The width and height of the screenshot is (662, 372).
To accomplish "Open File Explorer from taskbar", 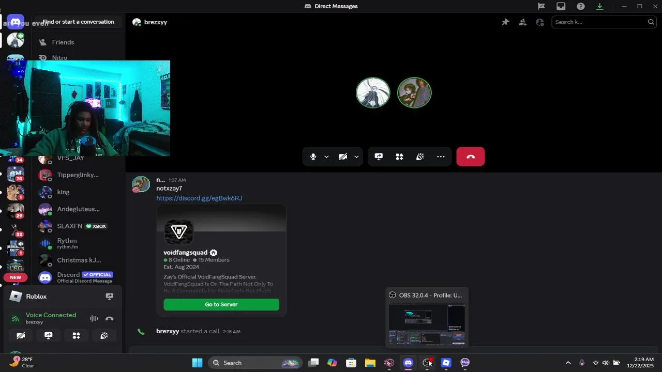I will coord(370,363).
